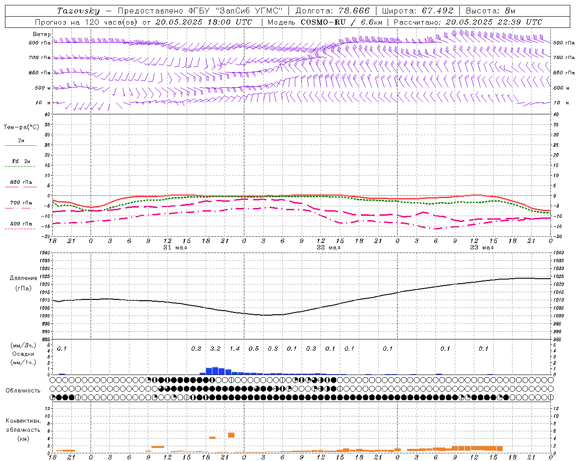Select the computed time Рассчитано: 20.05.2025 22:39 UTC
577x461 pixels.
[468, 22]
